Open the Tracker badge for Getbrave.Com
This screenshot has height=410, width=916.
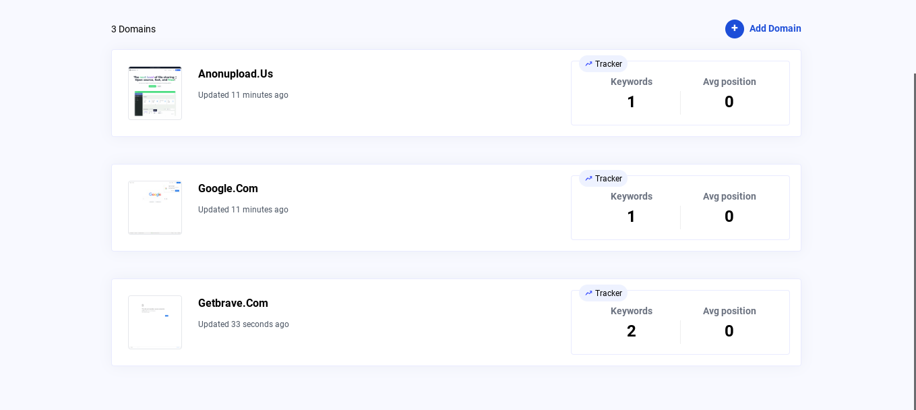603,293
